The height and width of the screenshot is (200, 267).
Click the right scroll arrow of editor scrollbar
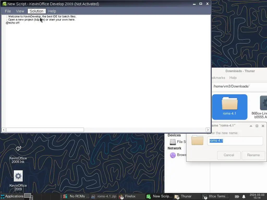(208, 130)
